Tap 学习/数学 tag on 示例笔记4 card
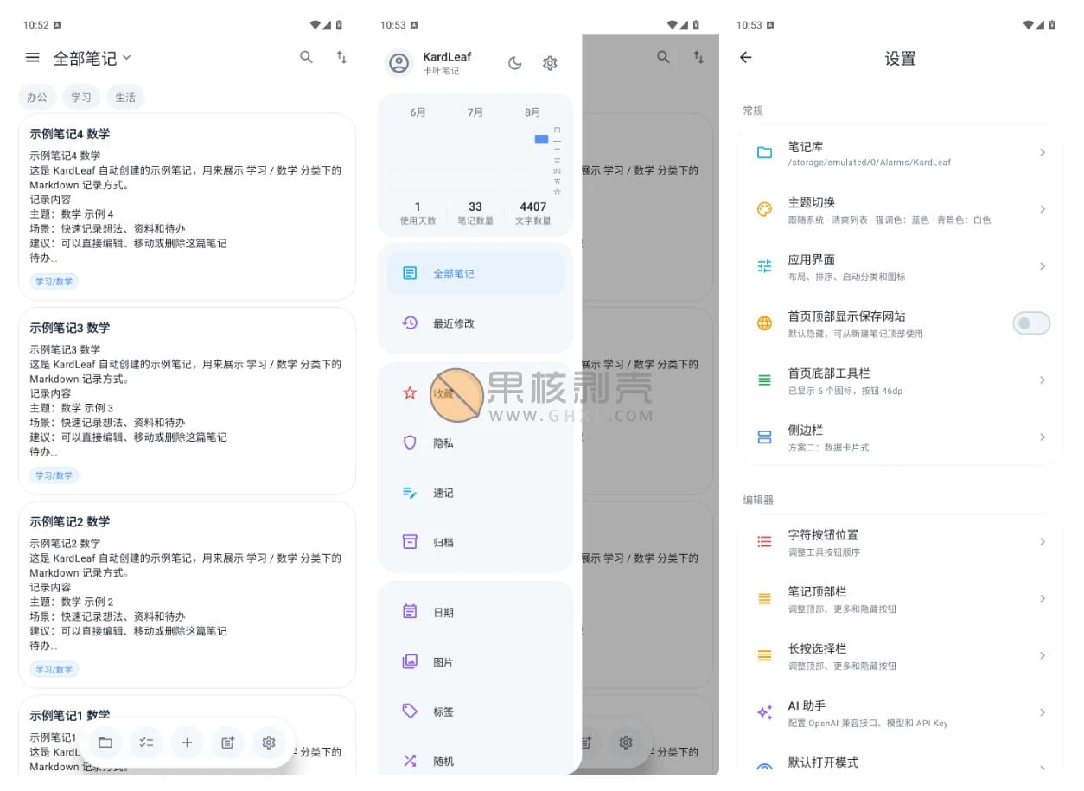Viewport: 1084px width, 791px height. [54, 282]
